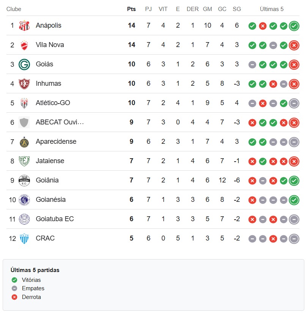Click the red loss icon in CRAC's form
The width and height of the screenshot is (307, 313).
(273, 239)
